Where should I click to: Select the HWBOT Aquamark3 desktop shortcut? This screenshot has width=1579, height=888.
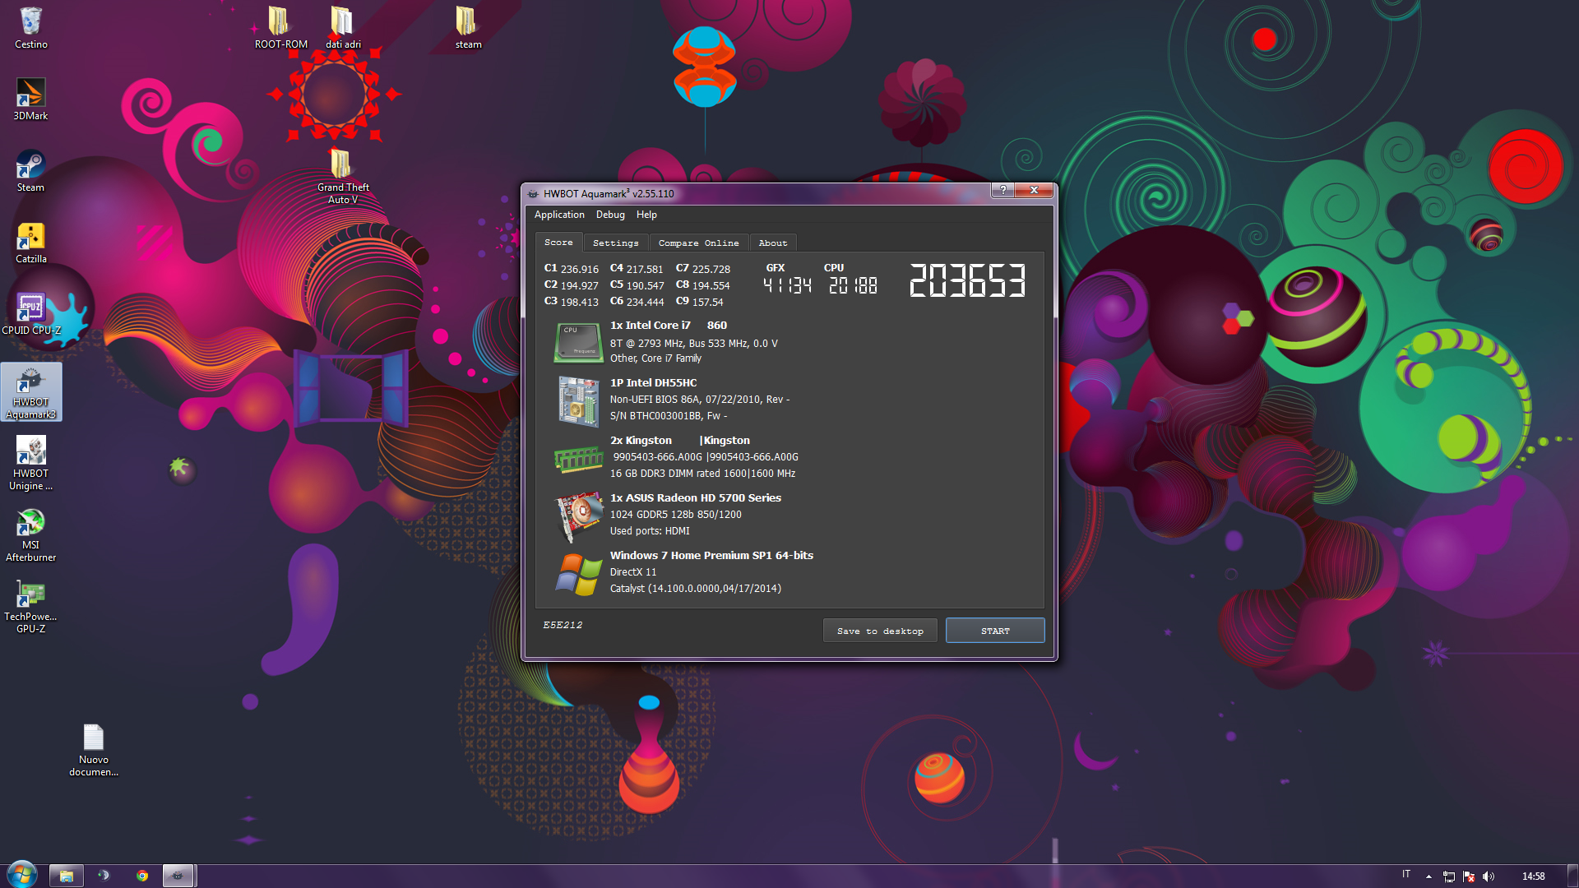(30, 392)
